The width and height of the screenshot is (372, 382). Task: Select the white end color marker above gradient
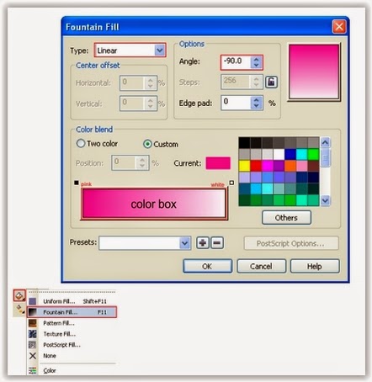pos(231,183)
